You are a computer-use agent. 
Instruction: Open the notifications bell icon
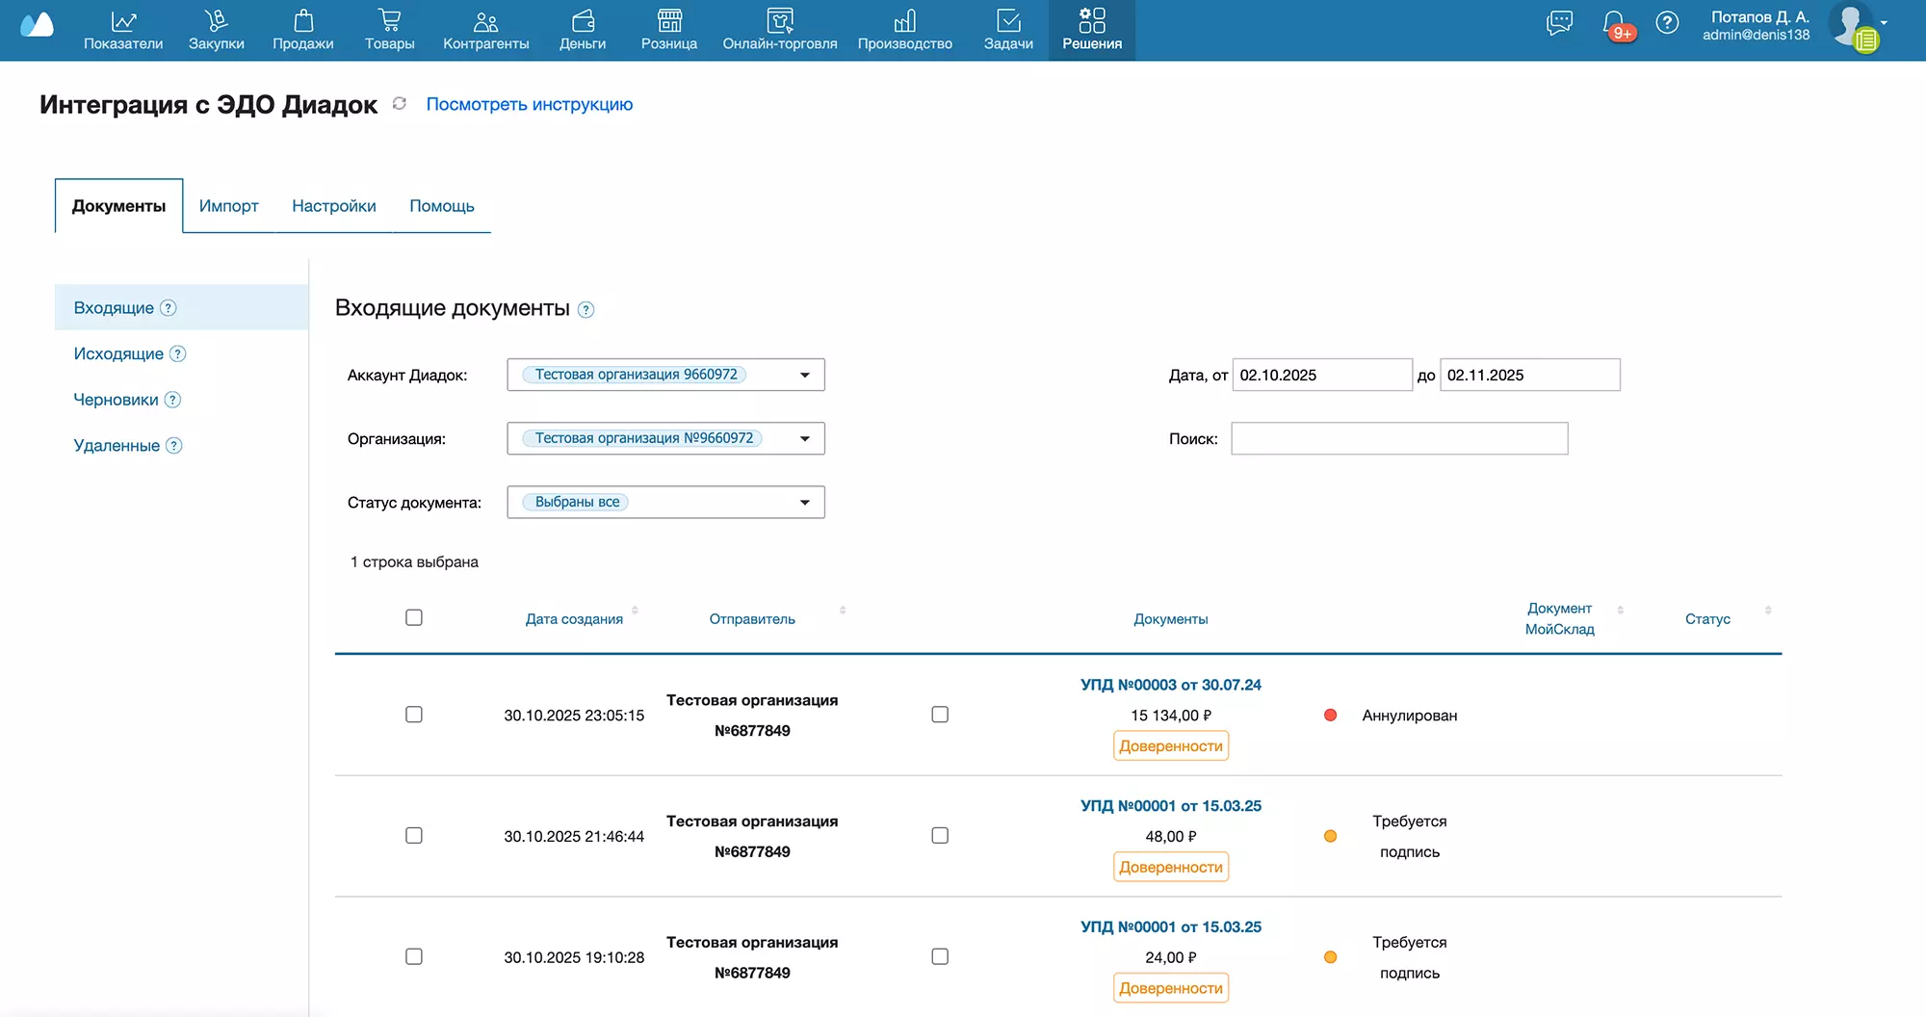point(1614,23)
